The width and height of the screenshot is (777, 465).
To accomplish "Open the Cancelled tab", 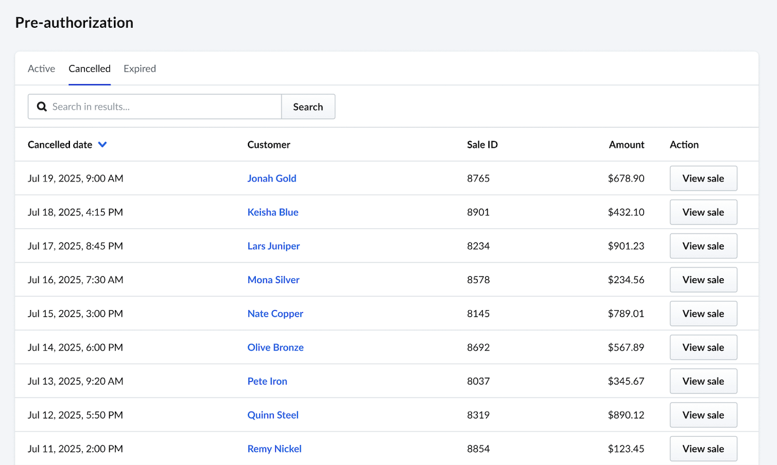I will pyautogui.click(x=89, y=68).
